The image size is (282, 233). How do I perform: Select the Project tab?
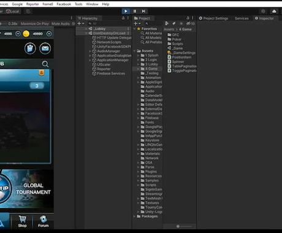coord(142,18)
